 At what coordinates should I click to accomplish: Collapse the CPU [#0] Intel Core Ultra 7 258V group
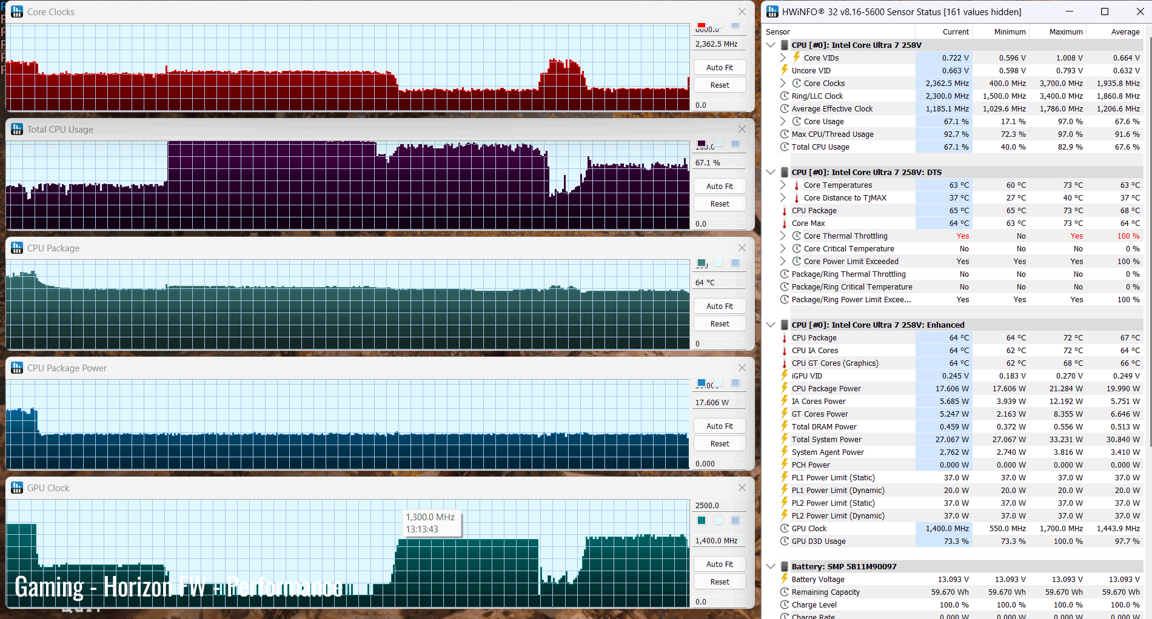[771, 45]
